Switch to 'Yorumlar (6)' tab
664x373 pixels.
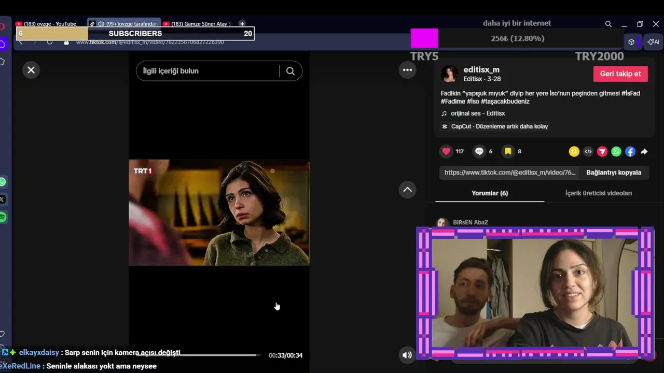[x=490, y=193]
